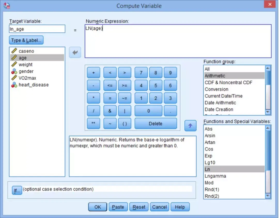
Task: Select Date Arithmetic function group
Action: [234, 103]
